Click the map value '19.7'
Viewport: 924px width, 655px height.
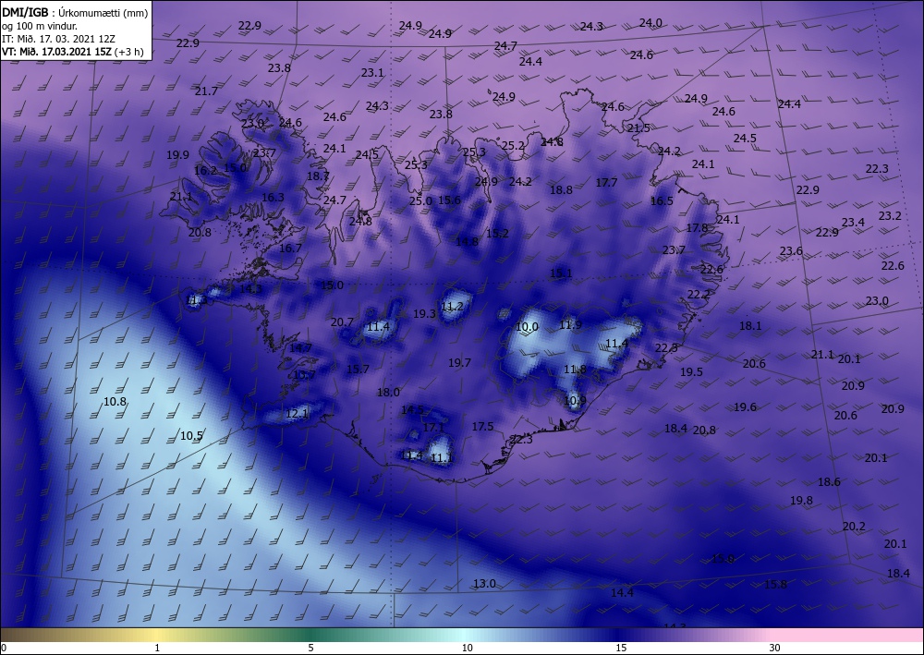[459, 363]
